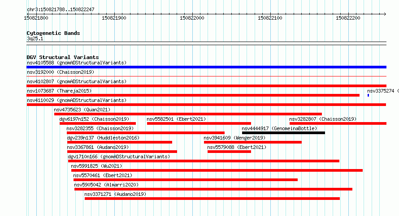Open nsv4110029 gnomADStructuralVariants label

(77, 100)
